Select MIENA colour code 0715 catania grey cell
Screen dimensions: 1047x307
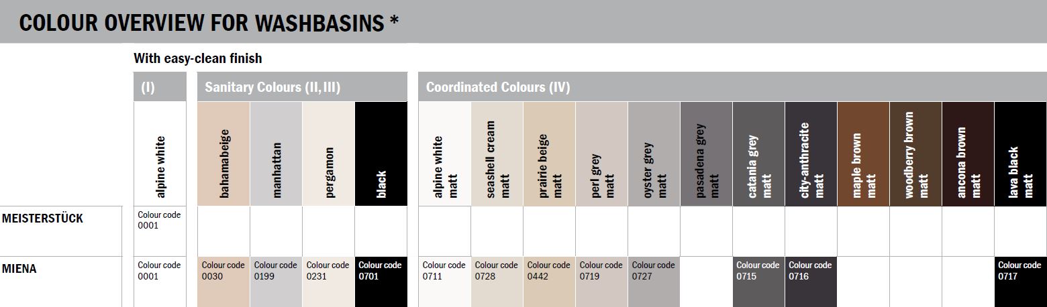758,282
